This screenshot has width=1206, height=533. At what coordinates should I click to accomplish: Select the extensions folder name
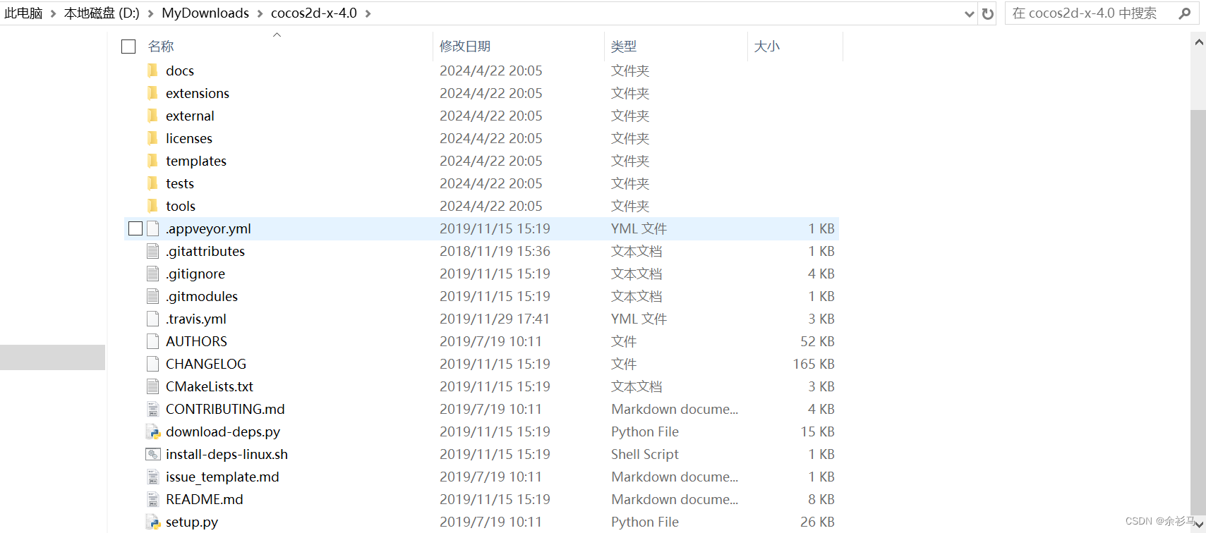tap(198, 93)
